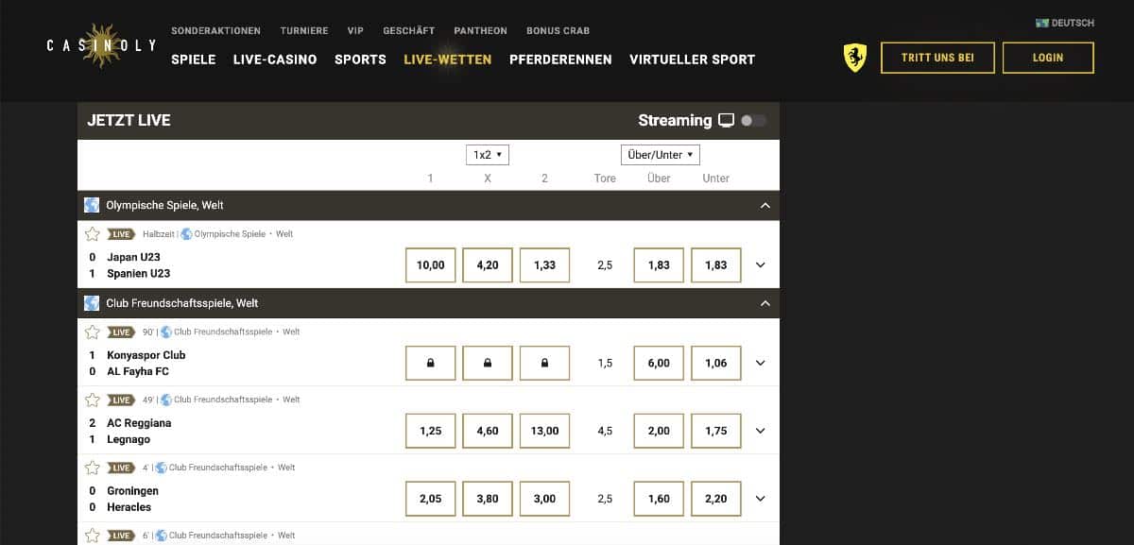This screenshot has height=545, width=1134.
Task: Star the AC Reggiana match
Action: point(93,400)
